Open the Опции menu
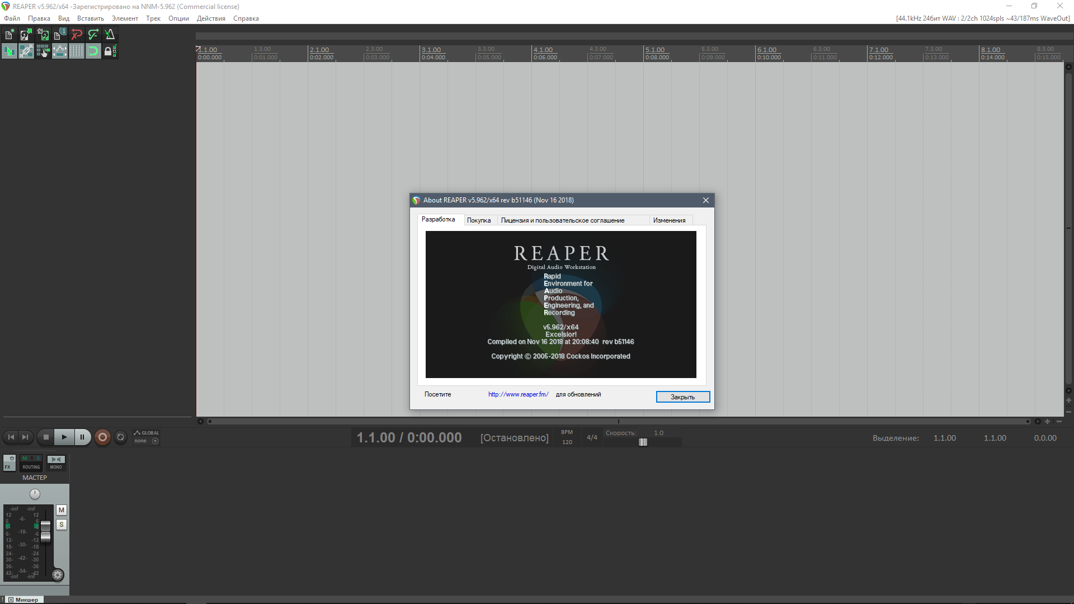1074x604 pixels. pos(178,18)
